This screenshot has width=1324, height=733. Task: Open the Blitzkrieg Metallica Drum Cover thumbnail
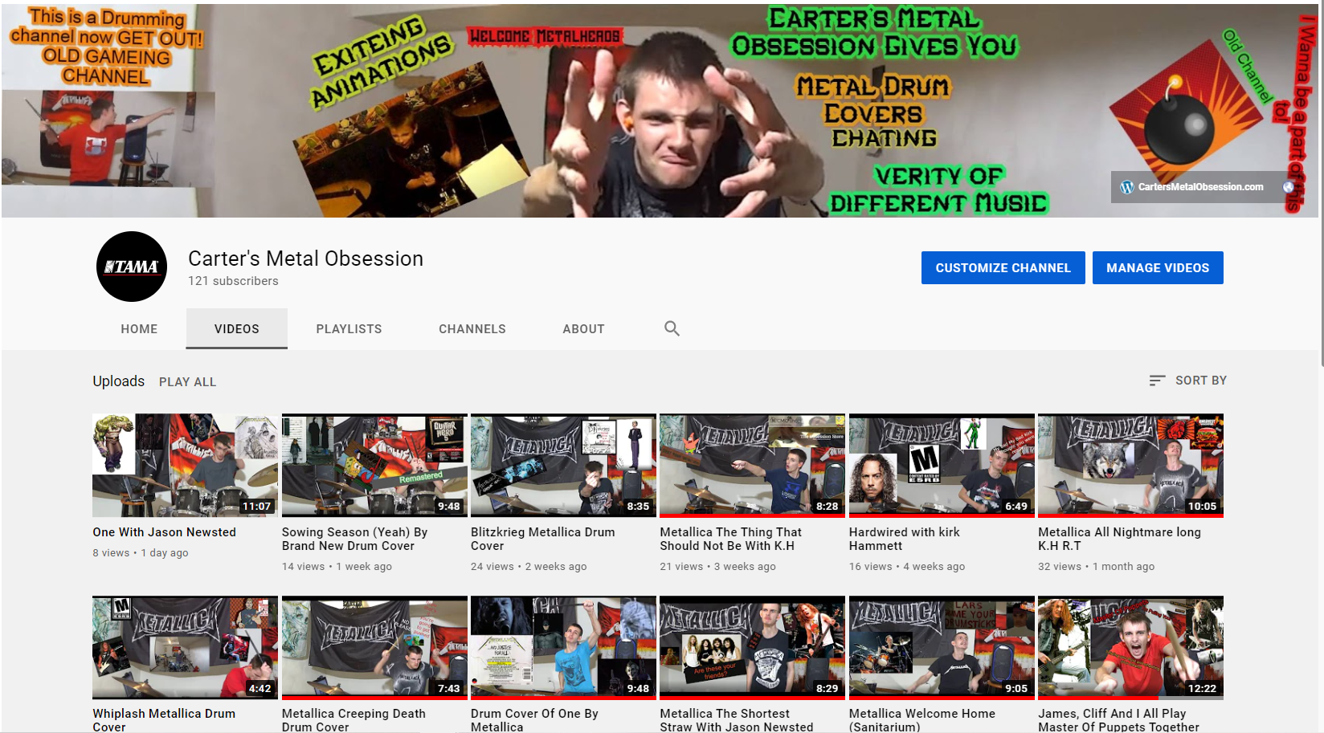(x=563, y=466)
